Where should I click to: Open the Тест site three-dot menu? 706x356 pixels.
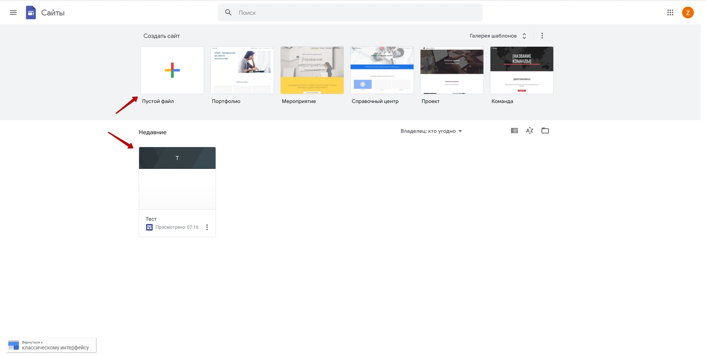point(207,227)
